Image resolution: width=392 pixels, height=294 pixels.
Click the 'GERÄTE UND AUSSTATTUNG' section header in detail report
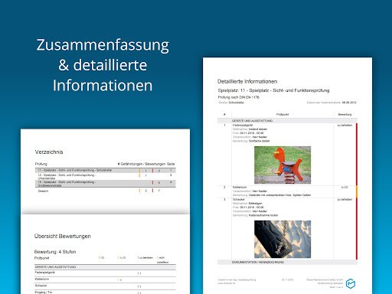(287, 121)
